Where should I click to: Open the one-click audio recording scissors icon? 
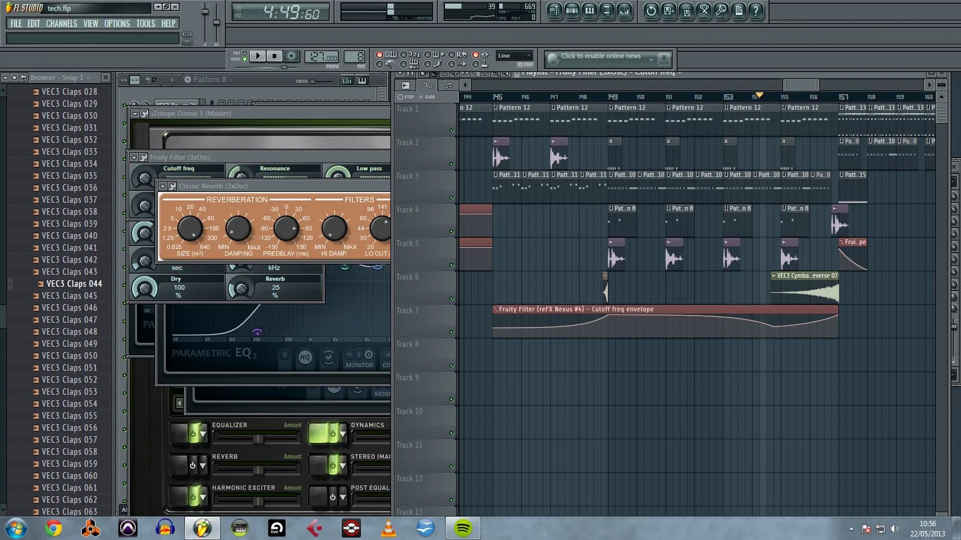tap(703, 10)
